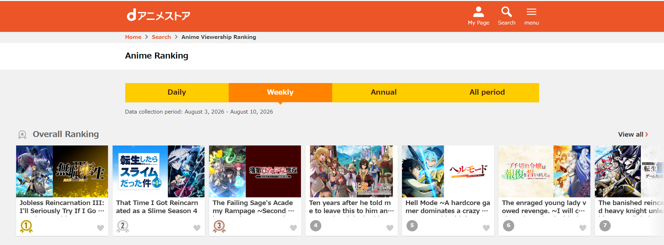Click the bronze rank 3 medal badge
This screenshot has height=245, width=664.
click(x=219, y=226)
